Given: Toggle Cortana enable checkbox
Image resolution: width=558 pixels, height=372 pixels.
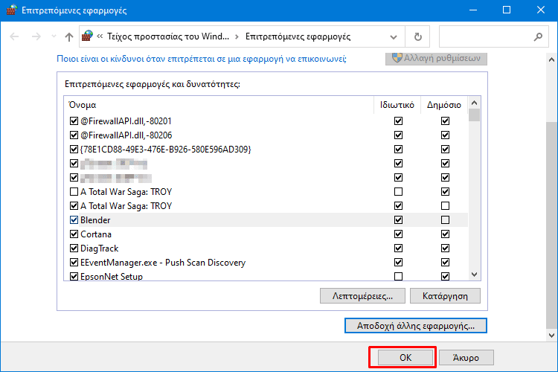Looking at the screenshot, I should pos(74,234).
